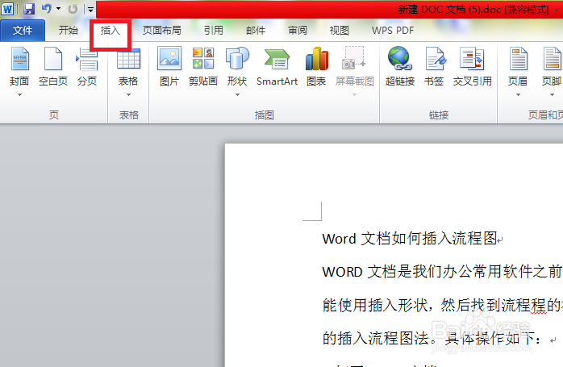Open the WPS PDF tab
The height and width of the screenshot is (367, 563).
click(x=393, y=31)
